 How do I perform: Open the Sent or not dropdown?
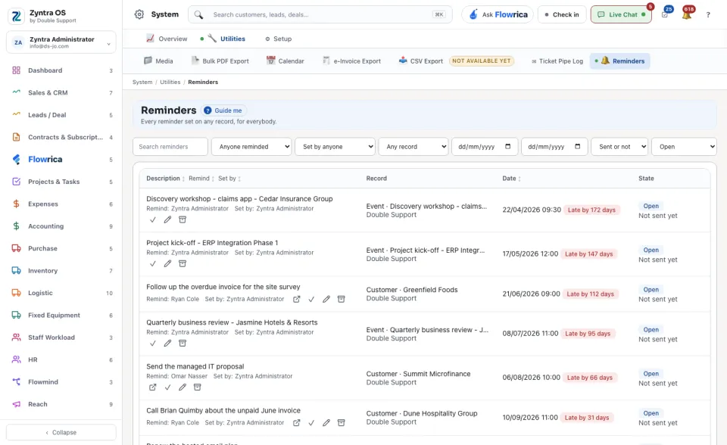pos(619,147)
